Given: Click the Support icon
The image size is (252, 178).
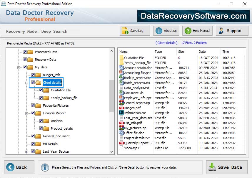Looking at the screenshot, I should (221, 30).
